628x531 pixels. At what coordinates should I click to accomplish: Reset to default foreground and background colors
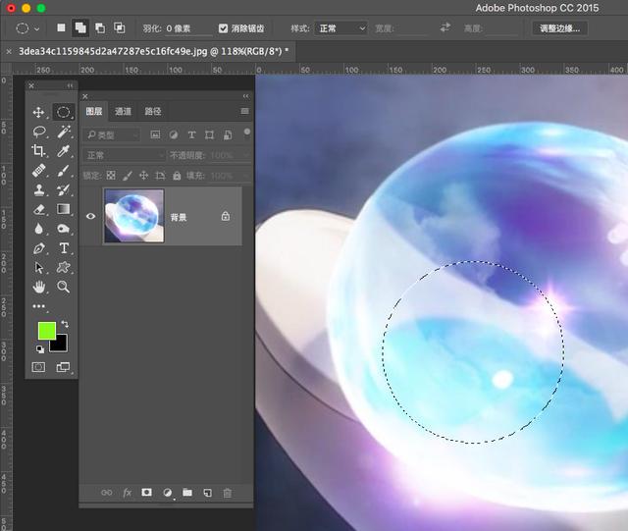(x=40, y=349)
